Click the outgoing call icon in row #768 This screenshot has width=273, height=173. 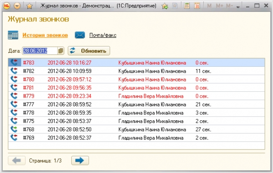pyautogui.click(x=14, y=129)
